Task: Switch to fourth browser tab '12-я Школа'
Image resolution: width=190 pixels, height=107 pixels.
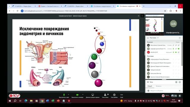Action: 102,6
